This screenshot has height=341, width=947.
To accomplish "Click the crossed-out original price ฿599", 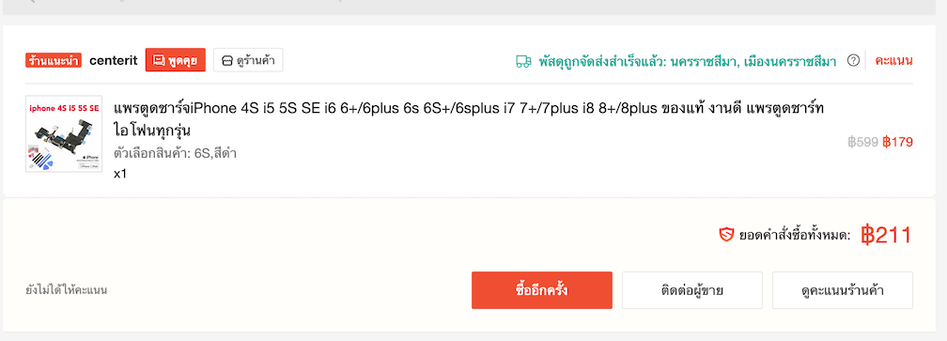I will [862, 143].
